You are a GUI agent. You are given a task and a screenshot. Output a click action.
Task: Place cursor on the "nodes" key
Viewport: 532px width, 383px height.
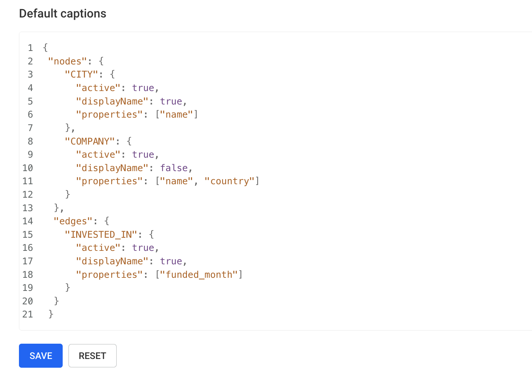click(68, 61)
